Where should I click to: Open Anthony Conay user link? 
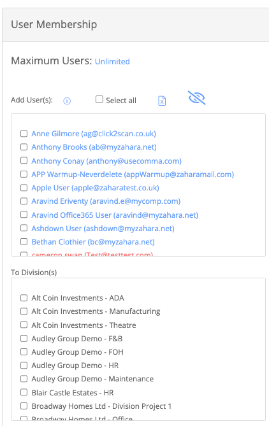(106, 161)
